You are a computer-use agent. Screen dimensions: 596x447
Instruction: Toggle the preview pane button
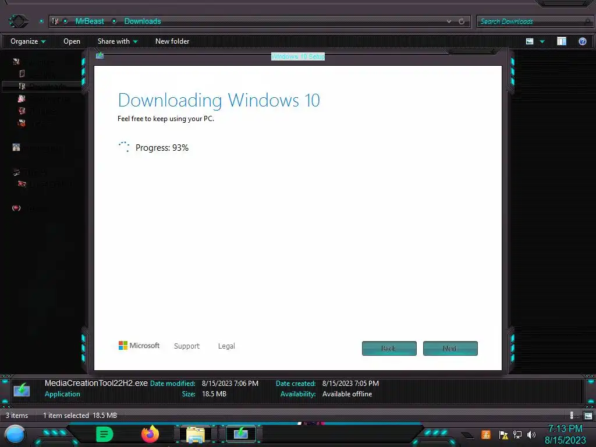tap(562, 41)
